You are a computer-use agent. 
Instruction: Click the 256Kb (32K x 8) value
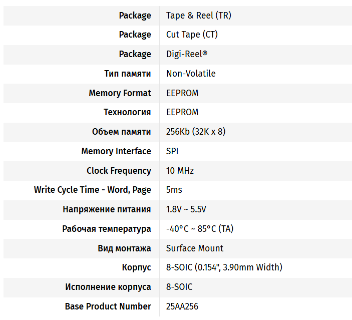196,132
